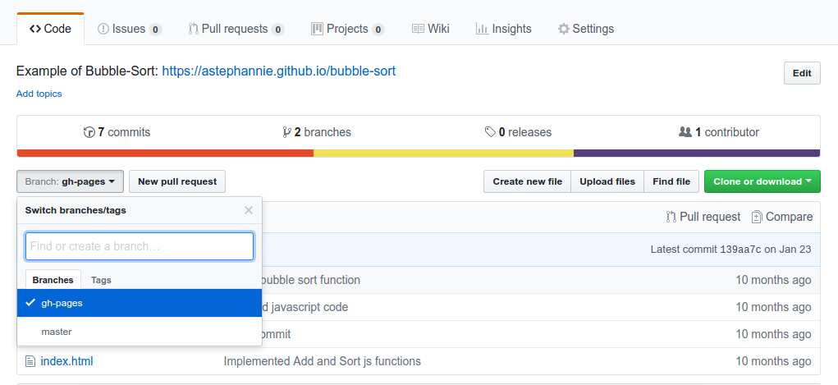This screenshot has height=385, width=838.
Task: Switch to the master branch
Action: pos(140,332)
